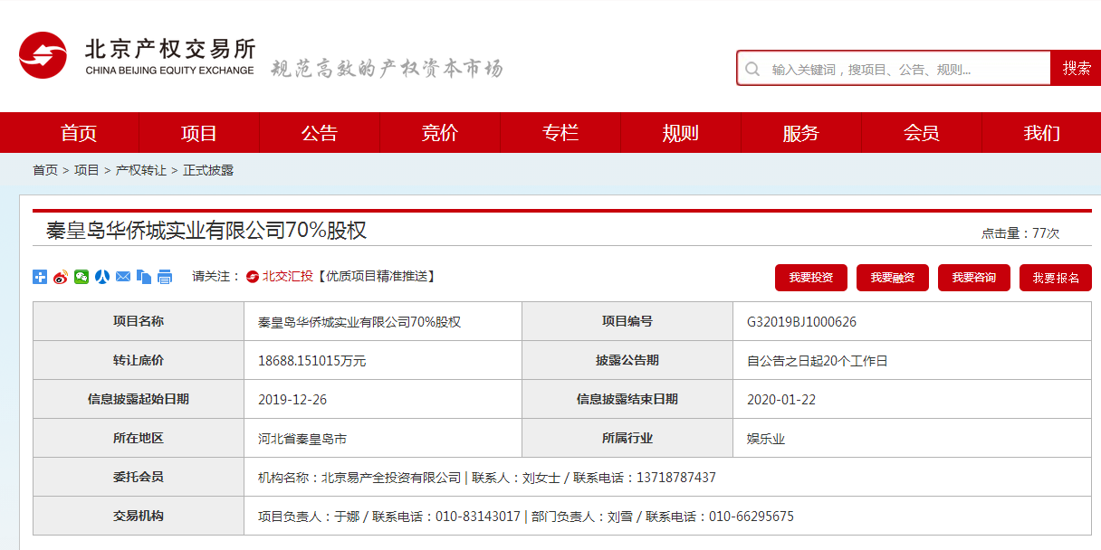1101x550 pixels.
Task: Click the 信息披露结束日期 label
Action: coord(627,399)
